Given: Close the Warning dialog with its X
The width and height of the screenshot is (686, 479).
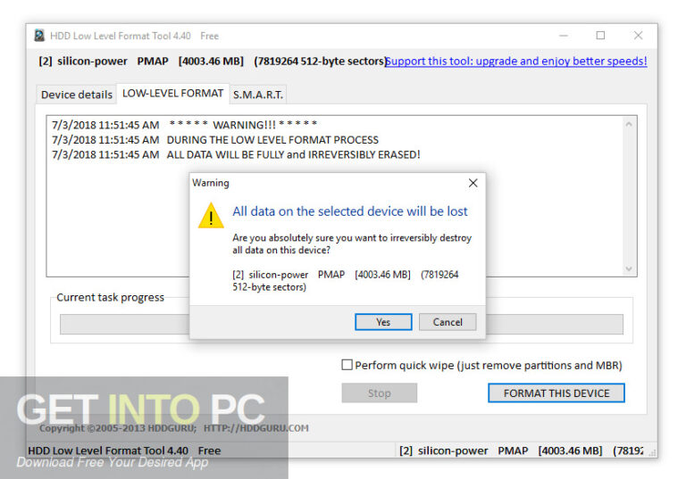Looking at the screenshot, I should coord(473,183).
